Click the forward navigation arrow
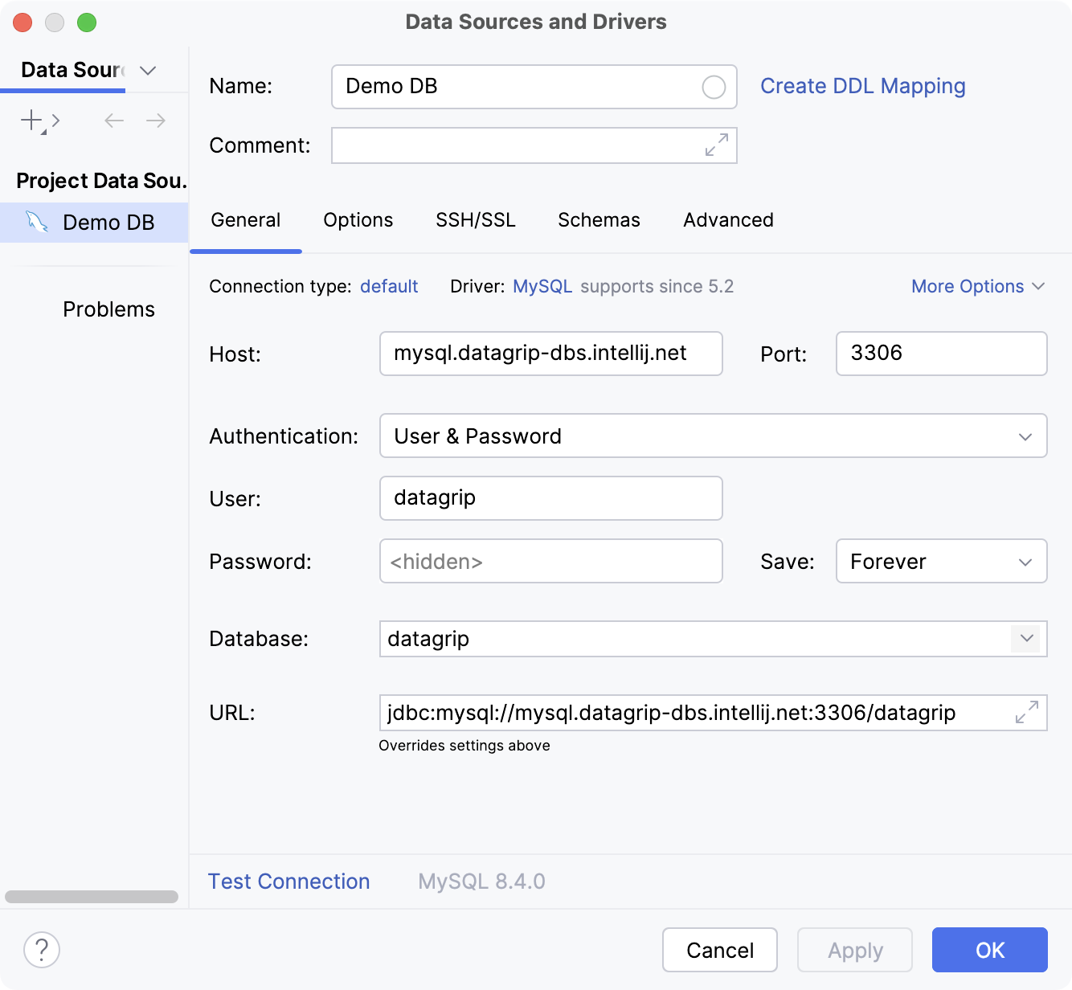 pos(156,121)
